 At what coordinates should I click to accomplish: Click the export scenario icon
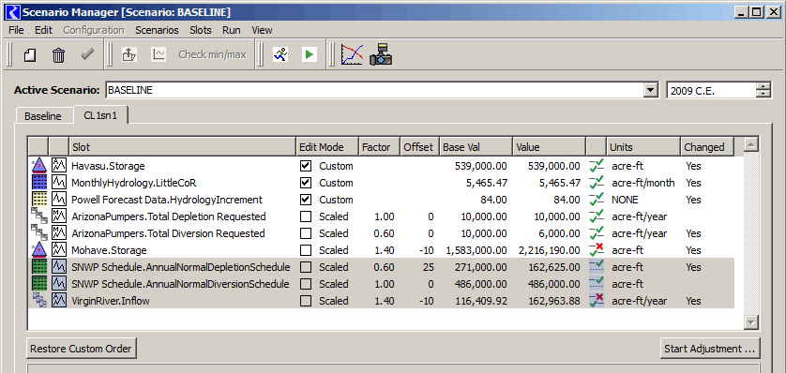tap(129, 54)
